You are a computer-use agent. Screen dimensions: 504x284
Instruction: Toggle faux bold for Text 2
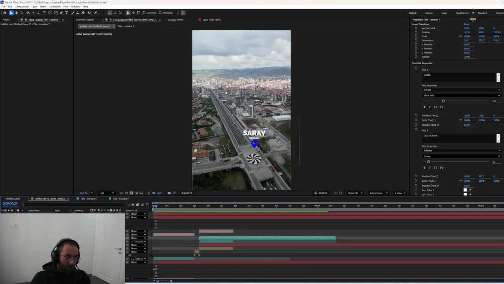click(424, 168)
